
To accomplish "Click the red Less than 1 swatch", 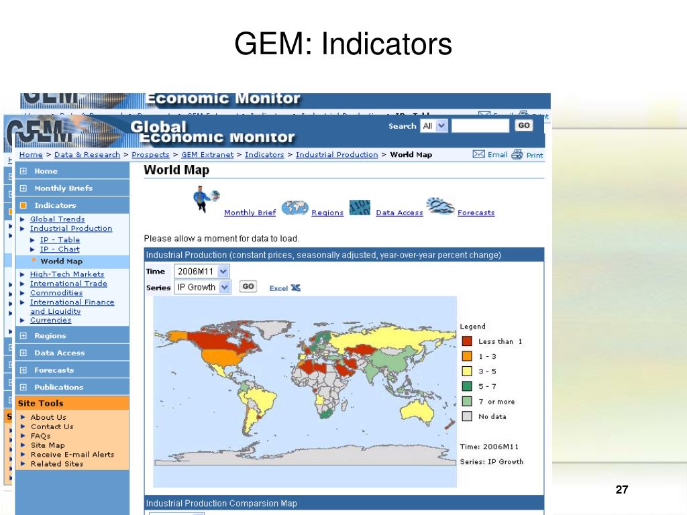I will 467,341.
